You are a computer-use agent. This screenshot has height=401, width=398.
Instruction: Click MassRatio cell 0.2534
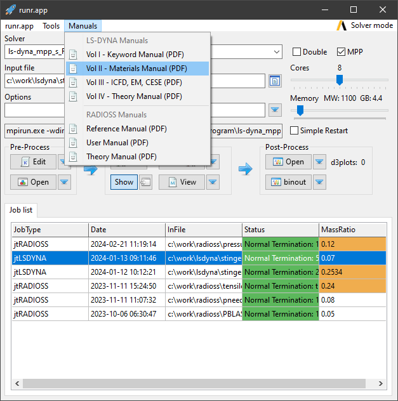pos(352,272)
